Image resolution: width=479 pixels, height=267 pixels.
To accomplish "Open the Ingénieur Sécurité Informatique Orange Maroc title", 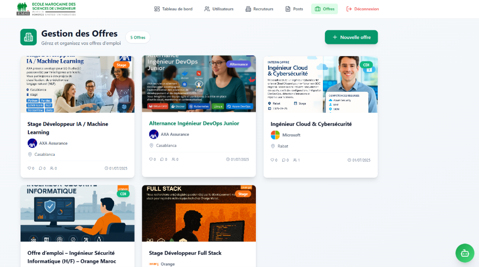I will click(x=72, y=257).
